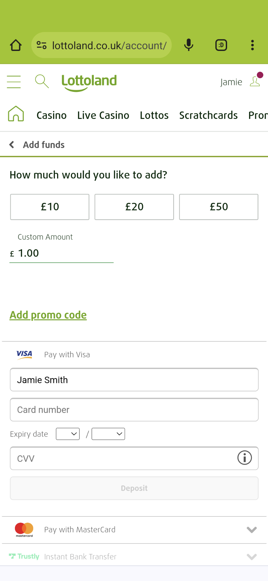Screen dimensions: 268x581
Task: Click the Add promo code link
Action: 48,315
